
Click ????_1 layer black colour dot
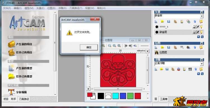tap(157, 27)
